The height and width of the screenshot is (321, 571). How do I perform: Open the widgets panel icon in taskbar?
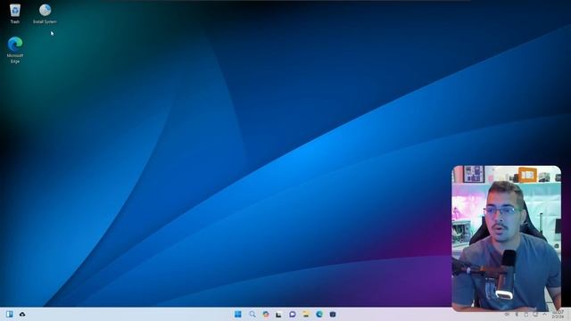point(10,314)
